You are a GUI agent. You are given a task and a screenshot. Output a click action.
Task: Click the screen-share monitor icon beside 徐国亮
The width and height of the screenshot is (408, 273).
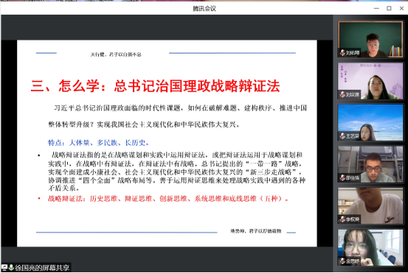tap(4, 267)
